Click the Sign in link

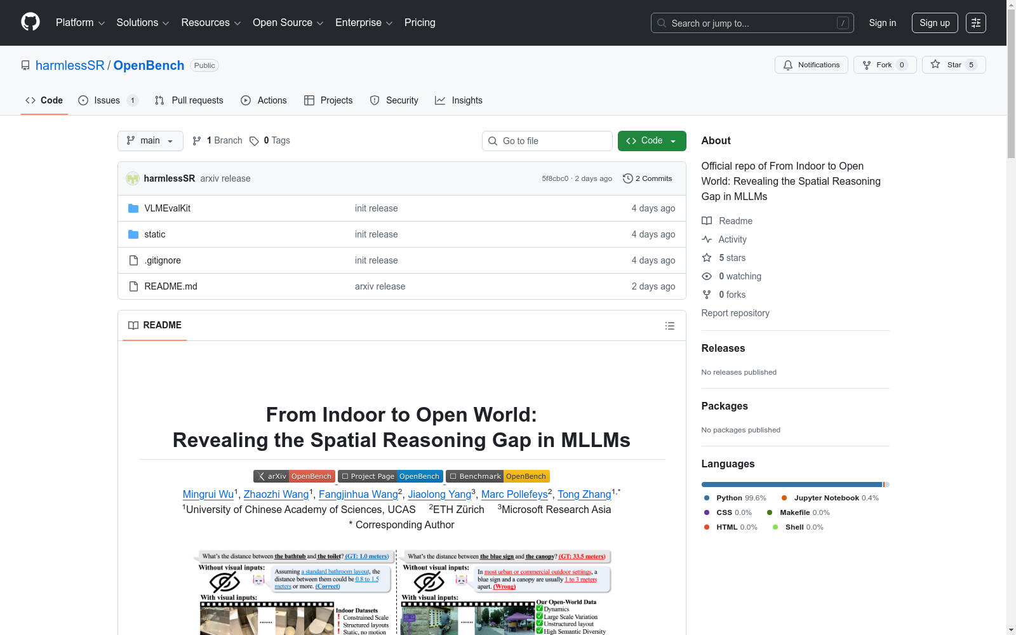pos(883,23)
